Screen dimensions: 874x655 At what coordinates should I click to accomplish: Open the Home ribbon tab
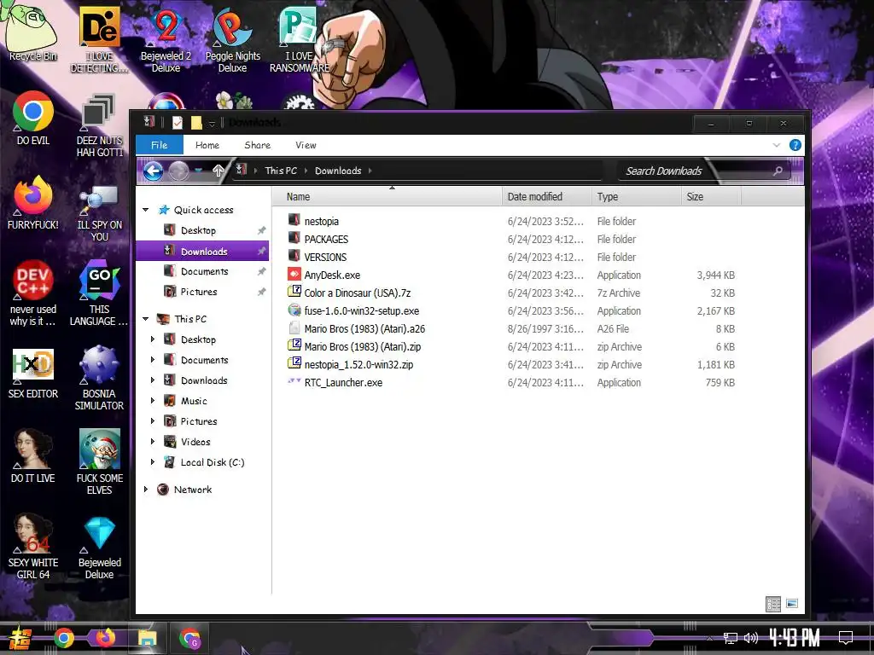(207, 145)
